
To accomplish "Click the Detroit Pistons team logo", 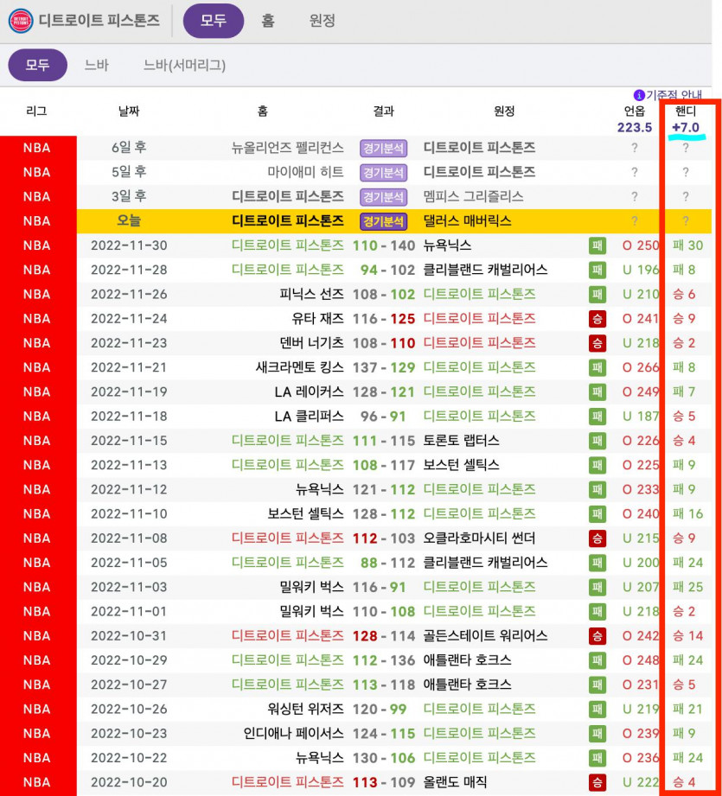I will [21, 21].
